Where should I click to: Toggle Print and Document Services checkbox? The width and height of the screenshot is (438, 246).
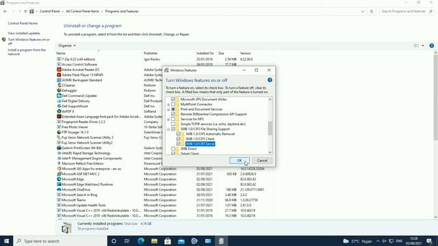(173, 109)
